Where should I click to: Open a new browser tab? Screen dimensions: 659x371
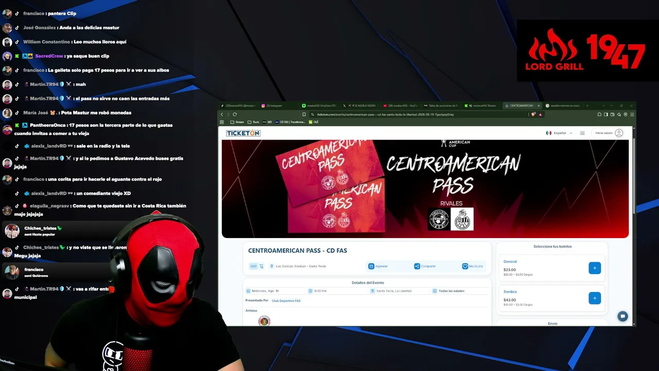587,106
